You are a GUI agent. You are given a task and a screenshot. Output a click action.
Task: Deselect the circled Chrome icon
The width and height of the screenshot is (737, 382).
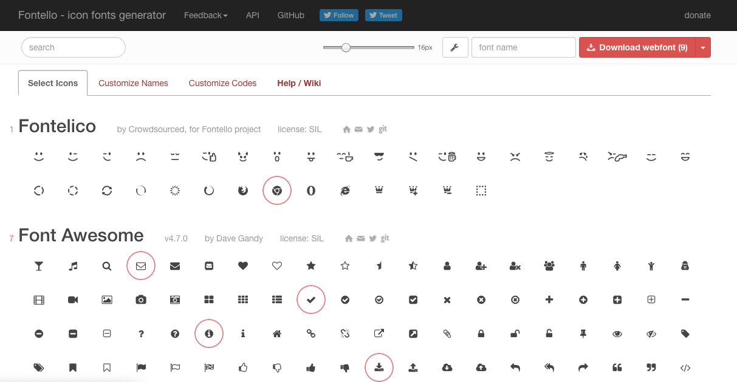(x=277, y=190)
